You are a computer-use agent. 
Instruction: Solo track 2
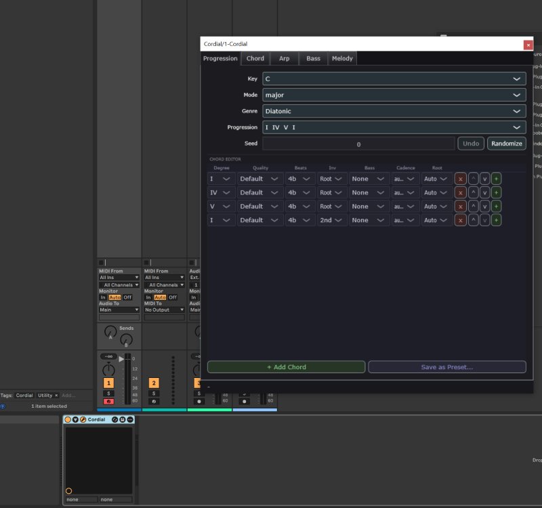coord(154,394)
